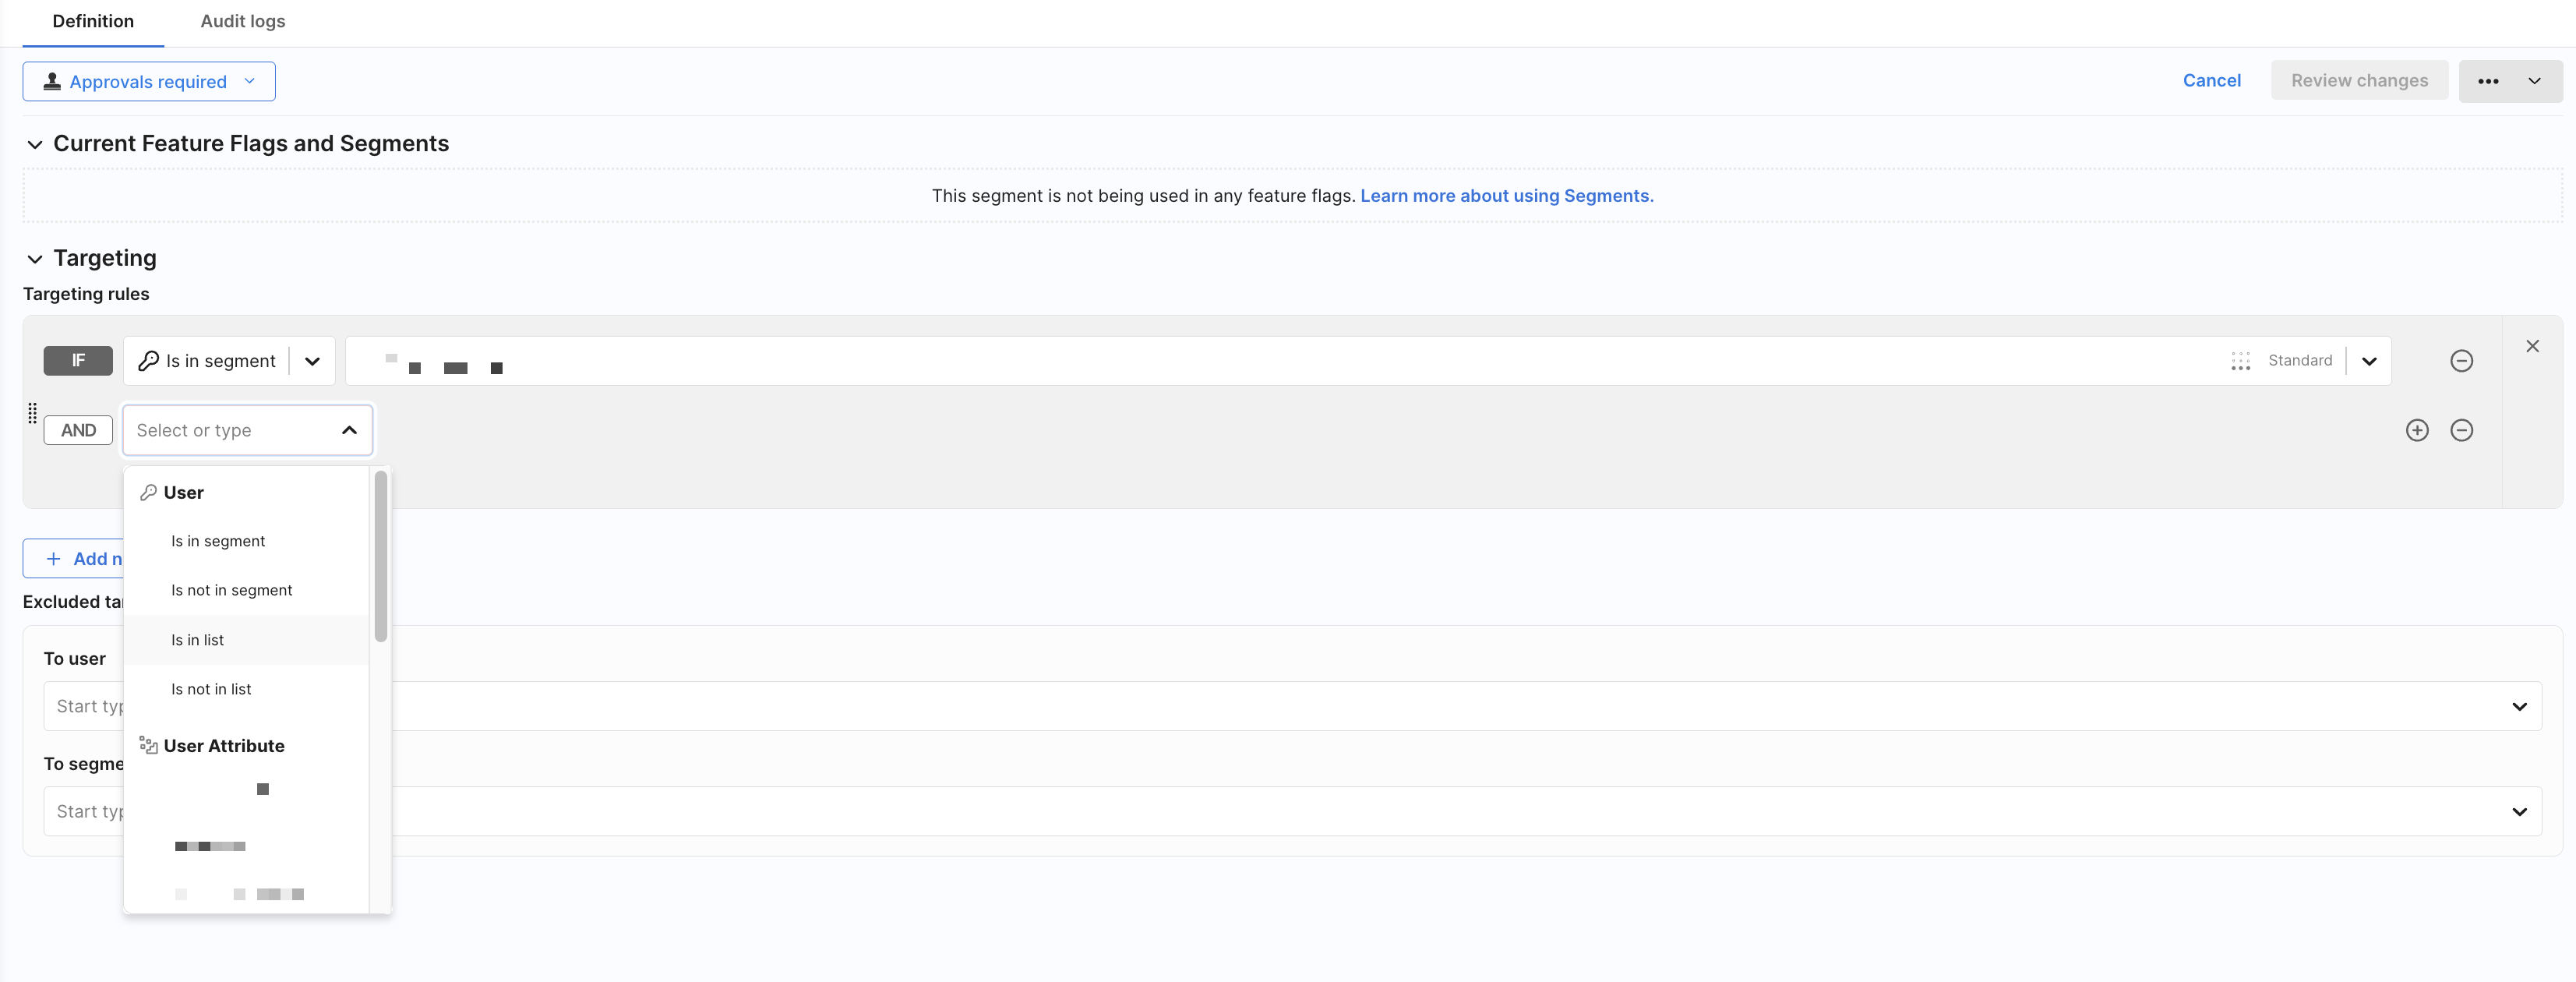Image resolution: width=2576 pixels, height=982 pixels.
Task: Open 'Learn more about using Segments' link
Action: [1506, 196]
